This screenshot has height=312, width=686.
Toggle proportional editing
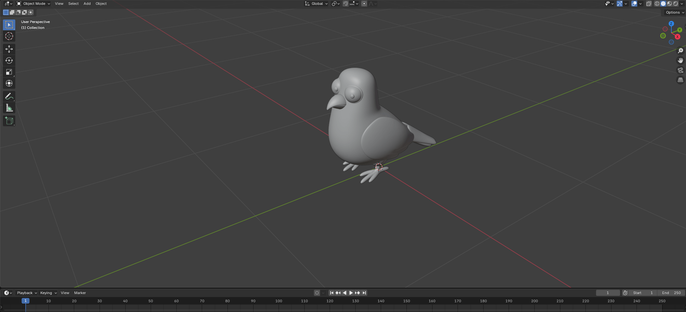click(364, 4)
